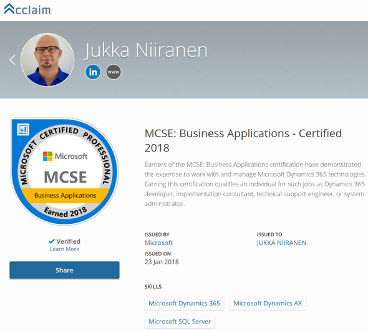Image resolution: width=368 pixels, height=331 pixels.
Task: Click the Verified checkmark icon
Action: coord(51,241)
